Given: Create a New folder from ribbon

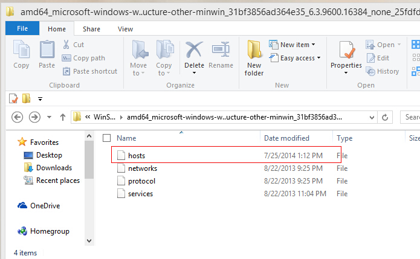Looking at the screenshot, I should pos(254,58).
